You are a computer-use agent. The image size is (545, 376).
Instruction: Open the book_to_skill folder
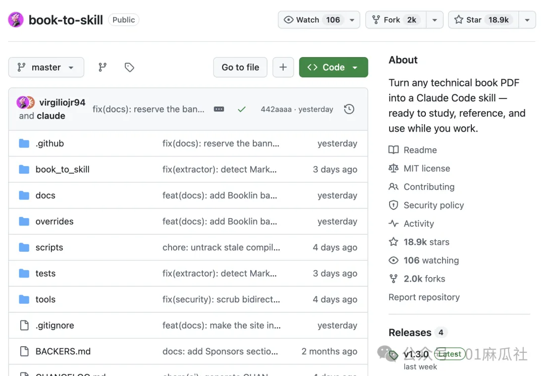63,169
